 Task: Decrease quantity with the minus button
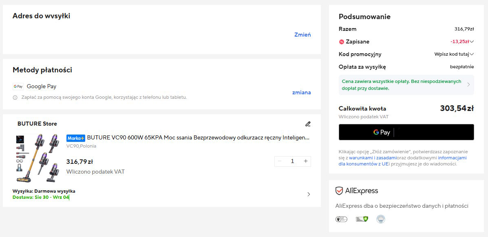[x=280, y=161]
